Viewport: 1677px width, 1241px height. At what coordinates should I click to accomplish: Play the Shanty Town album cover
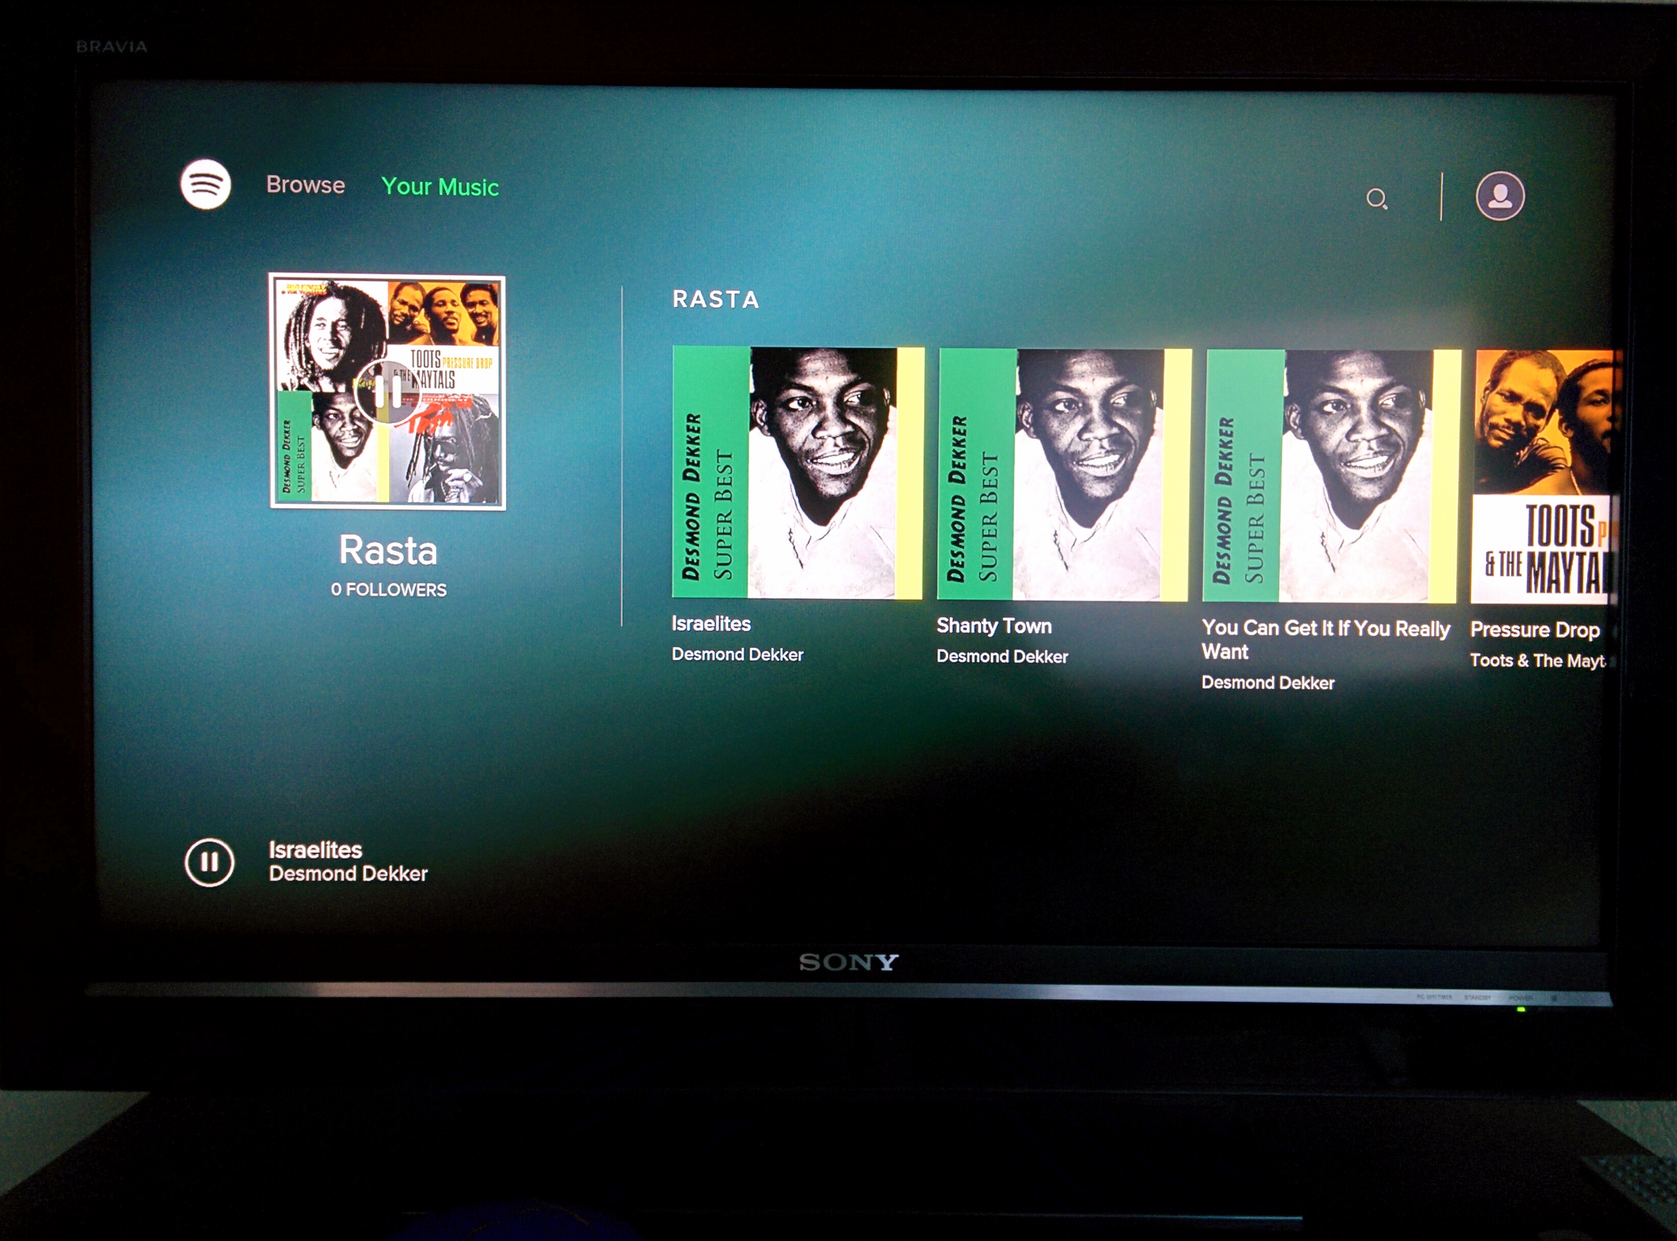click(1063, 475)
